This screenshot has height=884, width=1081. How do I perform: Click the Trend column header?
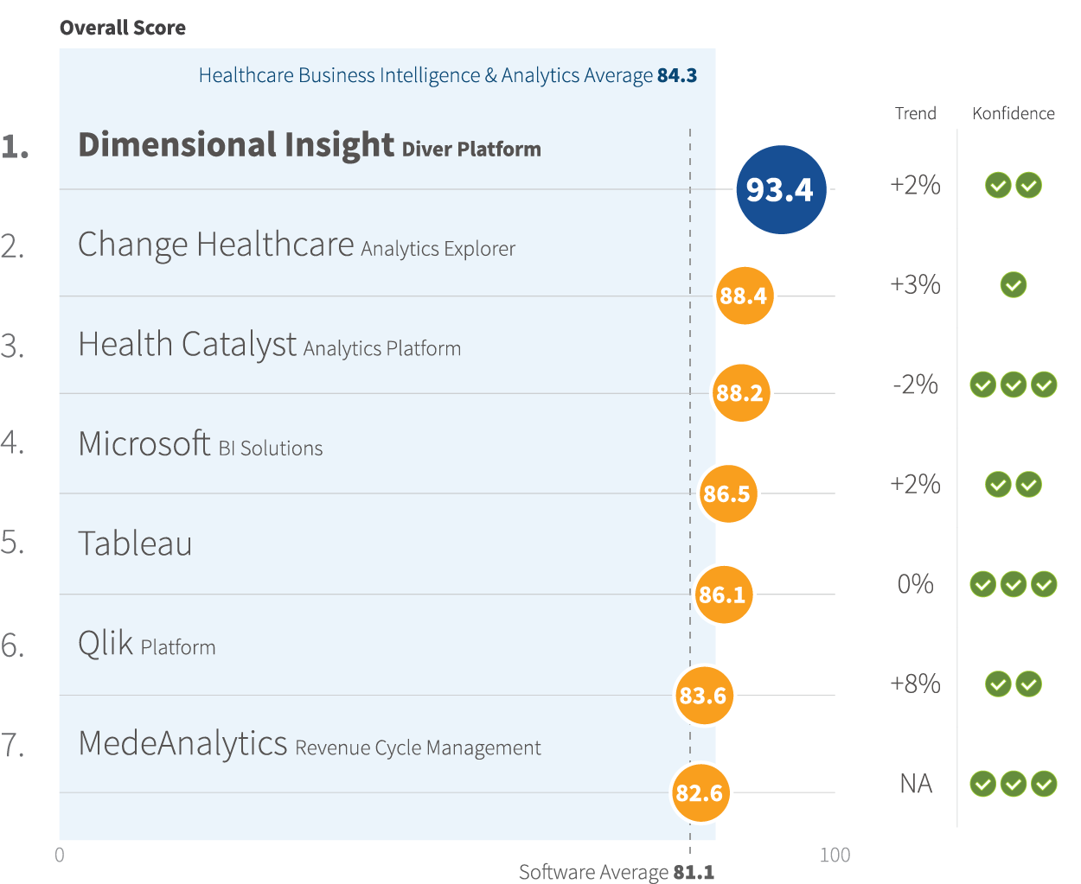915,113
